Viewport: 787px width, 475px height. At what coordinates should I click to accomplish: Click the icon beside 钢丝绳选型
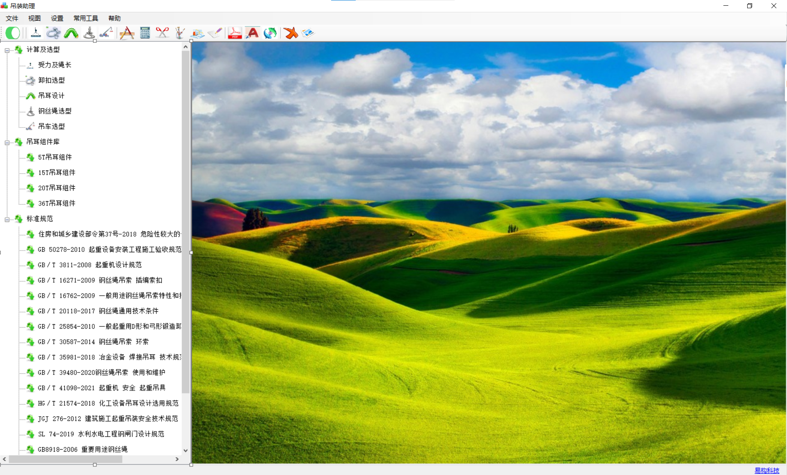pos(30,111)
